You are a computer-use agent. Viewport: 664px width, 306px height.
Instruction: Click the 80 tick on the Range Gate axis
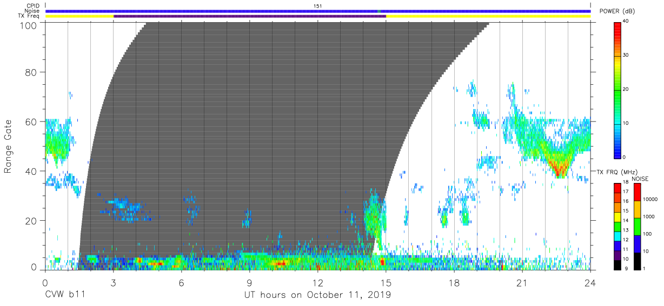(30, 72)
